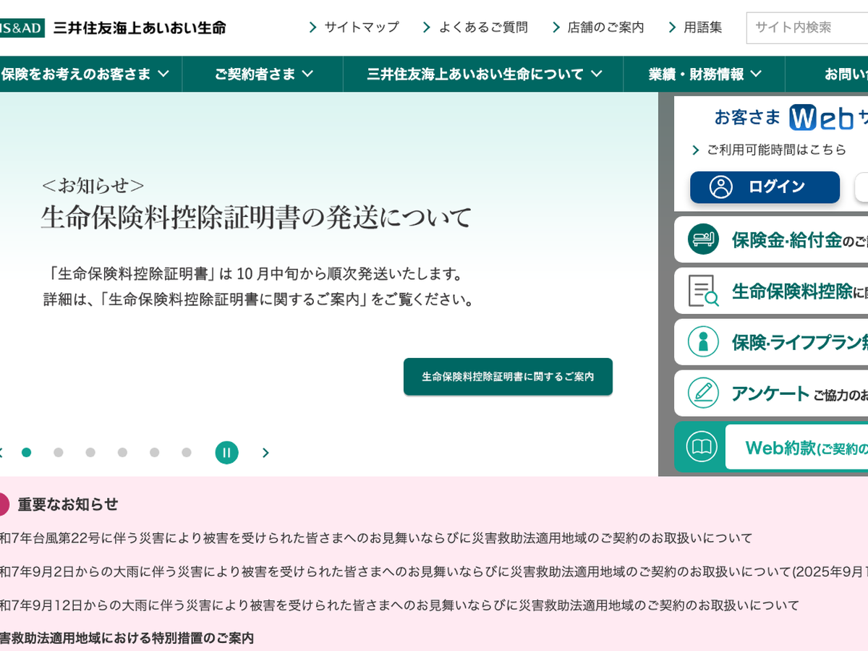
Task: Expand the 保険をお考えのお客さま menu
Action: (x=85, y=74)
